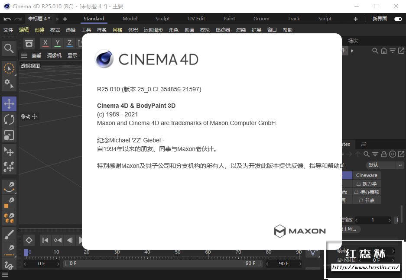Image resolution: width=406 pixels, height=280 pixels.
Task: Click the Attribute Manager search icon
Action: [x=367, y=154]
